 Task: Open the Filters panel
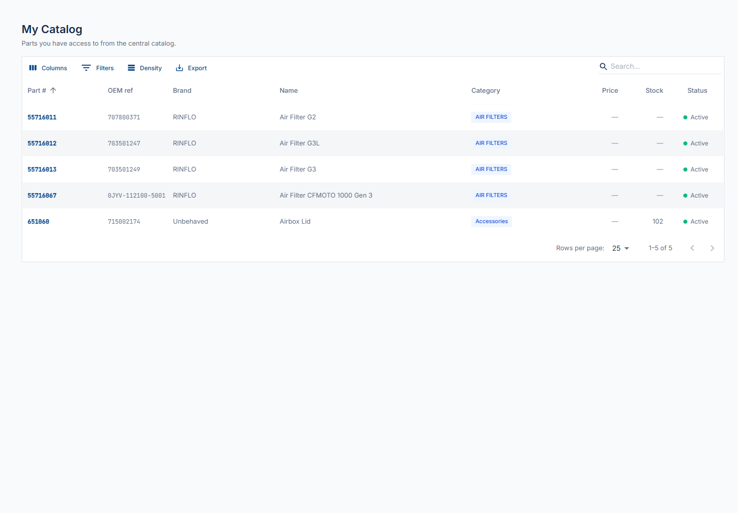coord(98,68)
